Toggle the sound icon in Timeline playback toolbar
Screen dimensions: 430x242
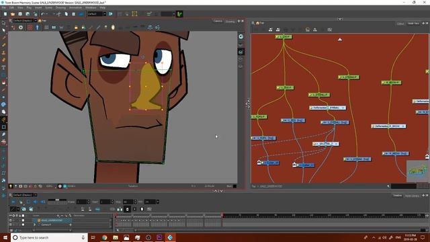[36, 202]
